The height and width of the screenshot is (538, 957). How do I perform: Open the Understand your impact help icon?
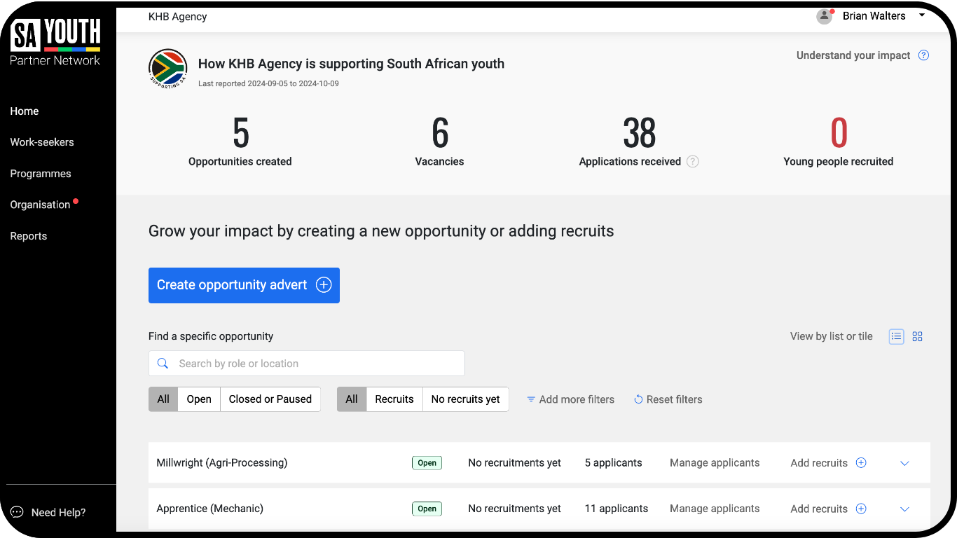point(924,55)
